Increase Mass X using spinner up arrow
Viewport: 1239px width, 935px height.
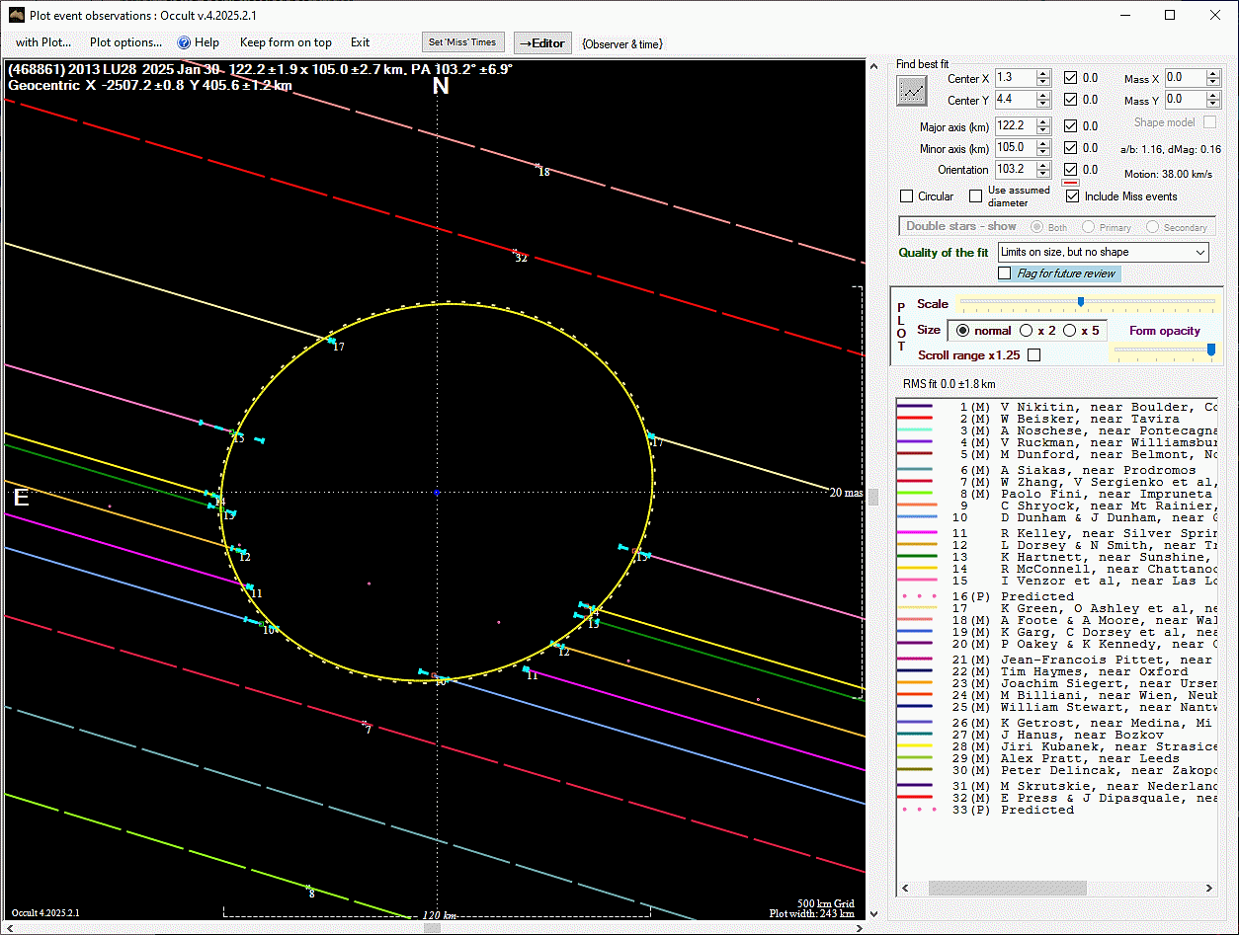pos(1214,73)
